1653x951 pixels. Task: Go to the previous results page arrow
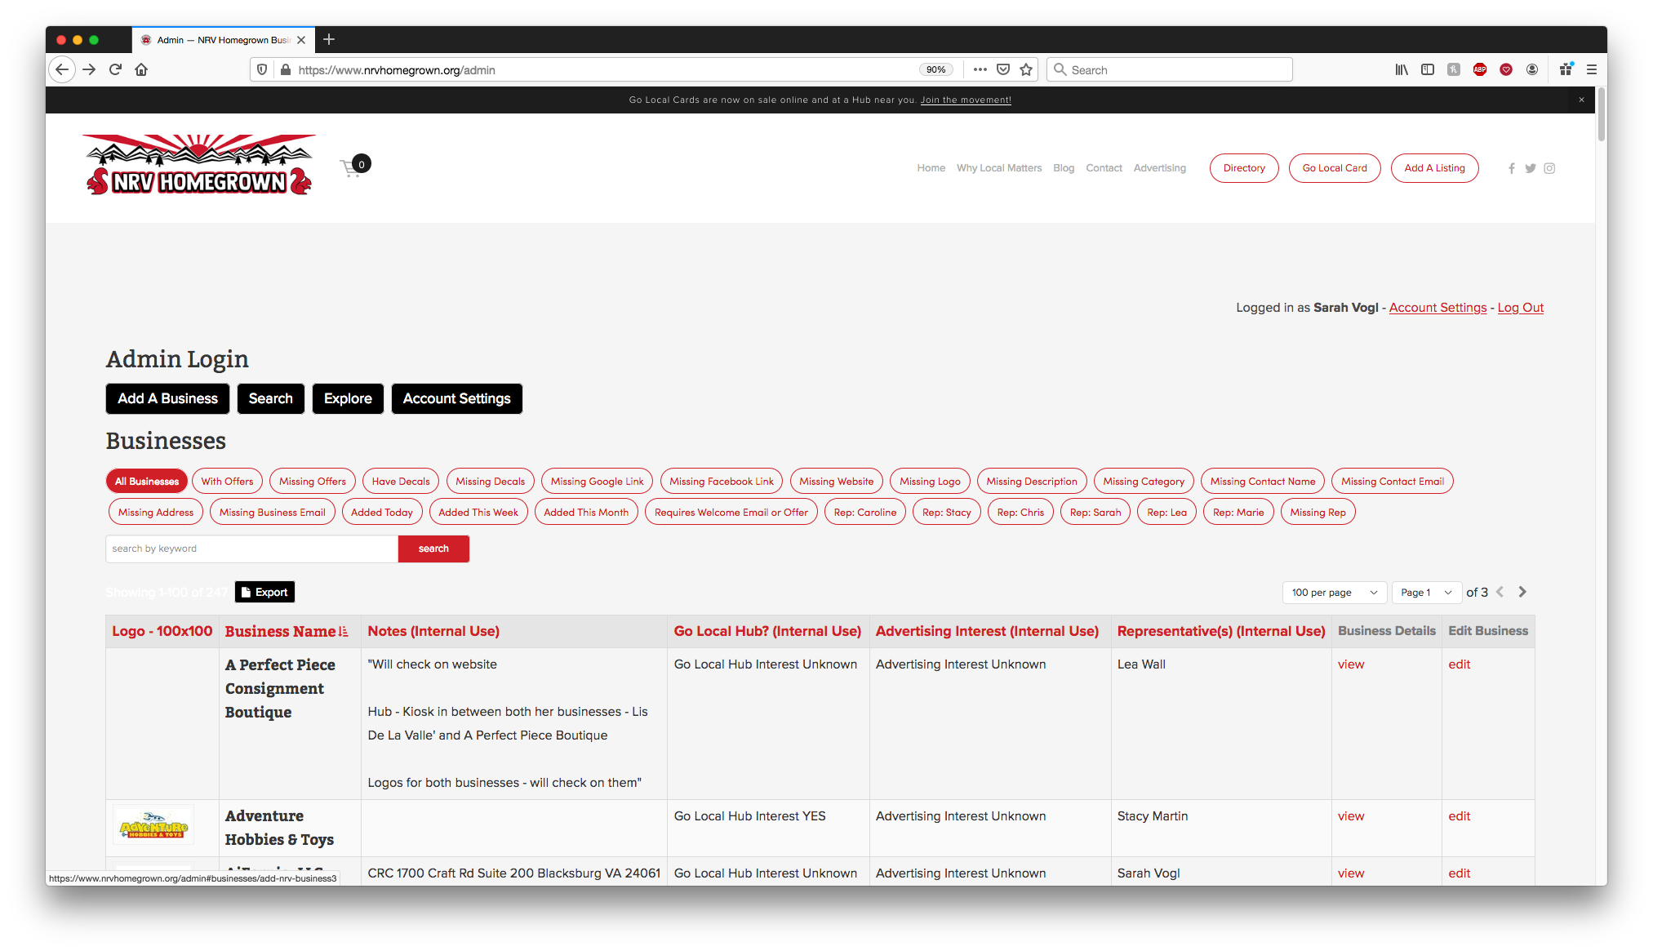coord(1500,592)
